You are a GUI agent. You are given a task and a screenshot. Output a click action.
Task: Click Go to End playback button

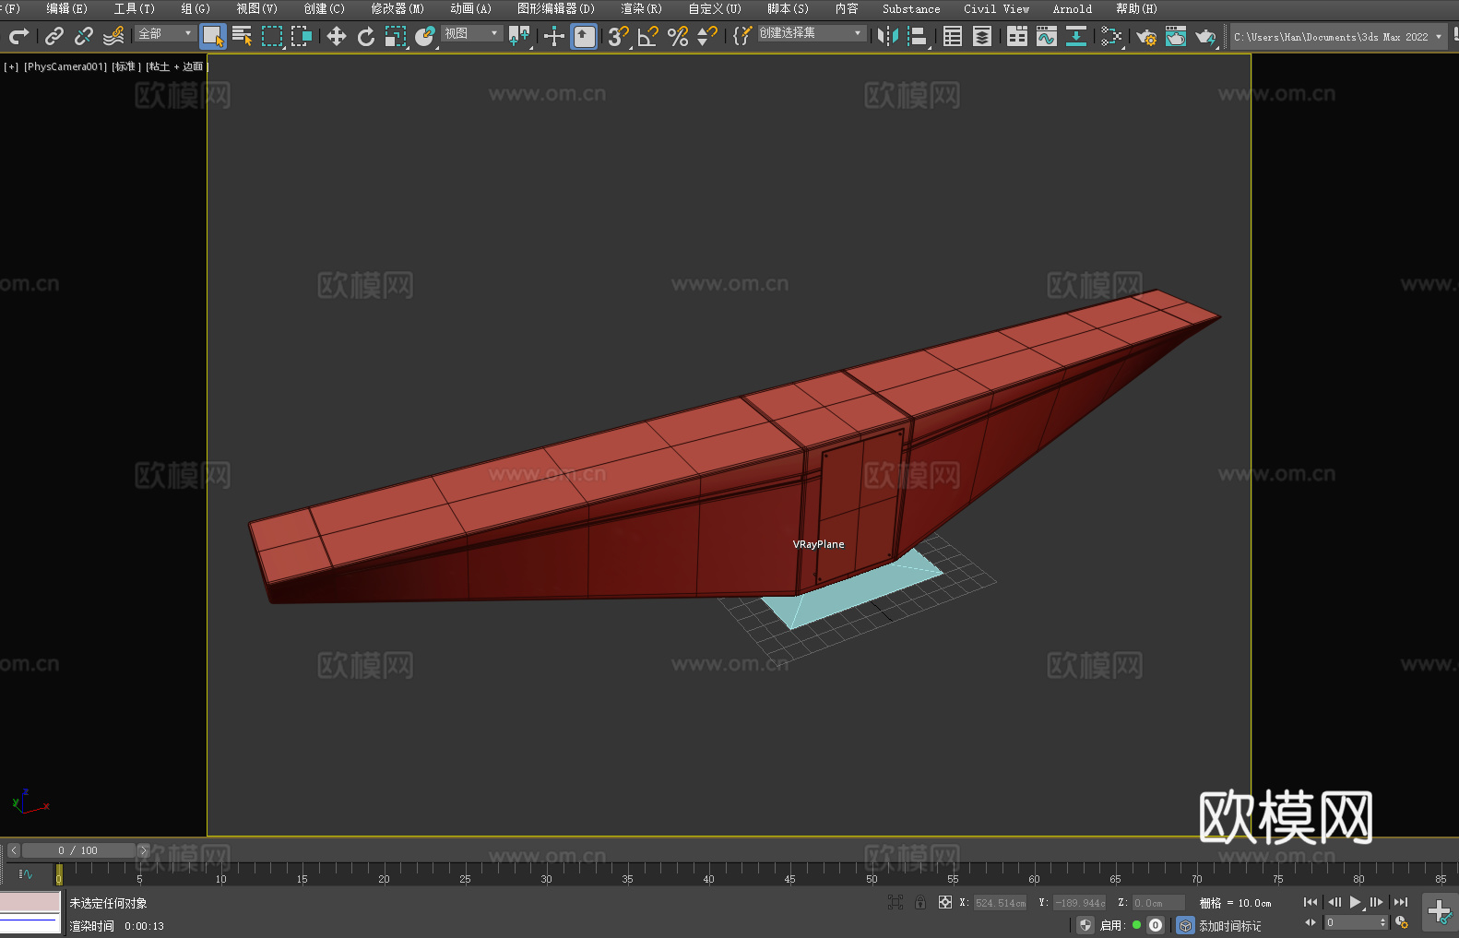pyautogui.click(x=1401, y=902)
